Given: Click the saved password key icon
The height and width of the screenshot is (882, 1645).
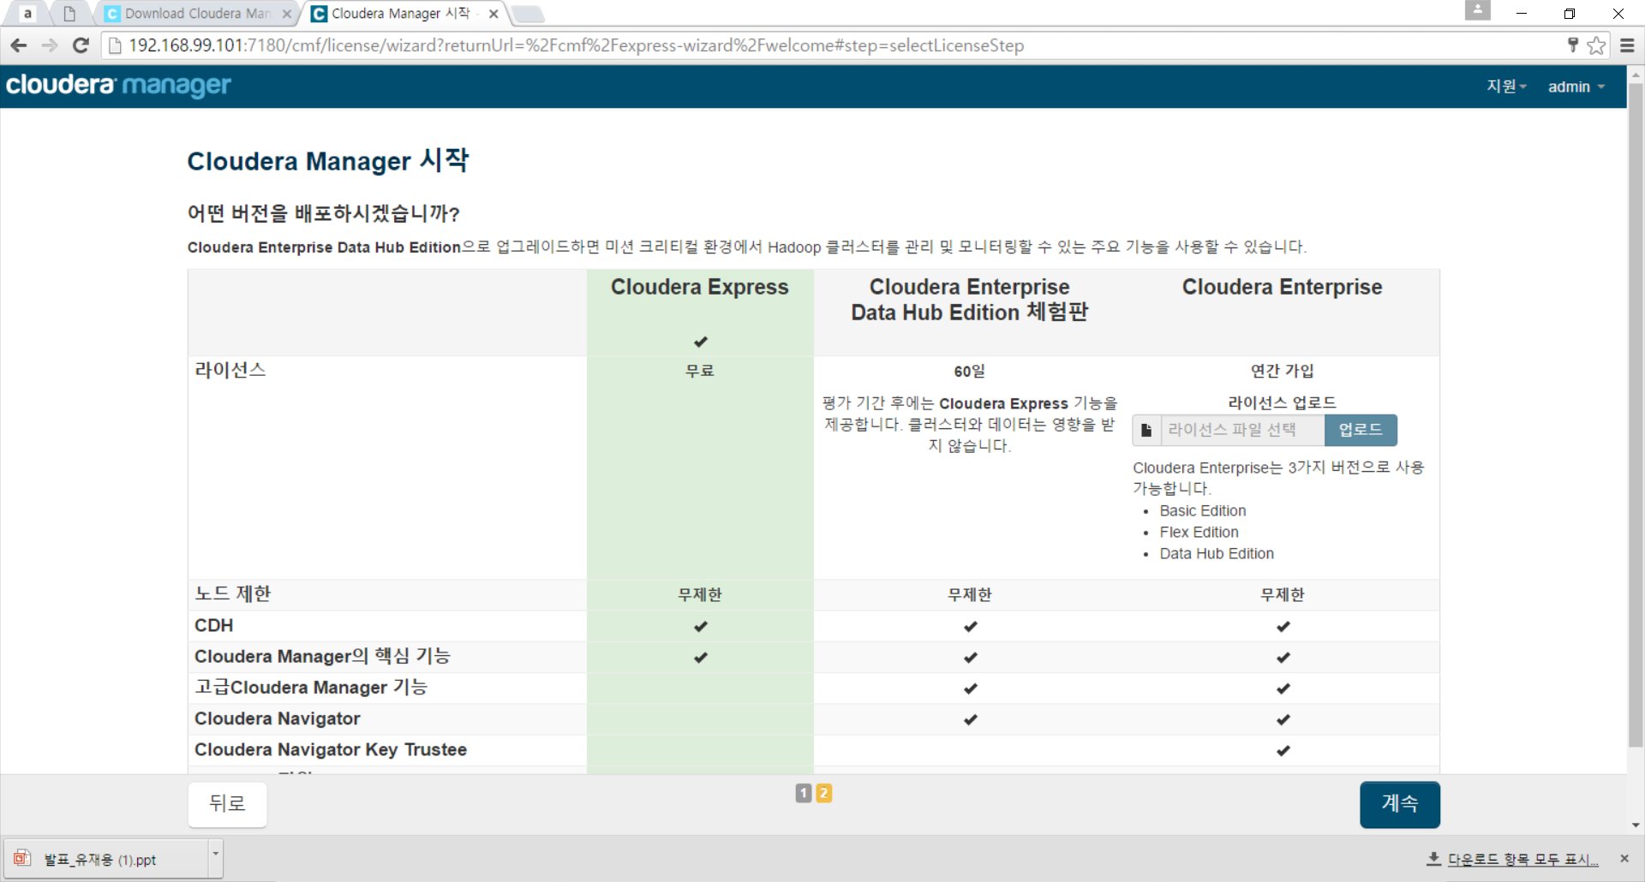Looking at the screenshot, I should 1573,45.
